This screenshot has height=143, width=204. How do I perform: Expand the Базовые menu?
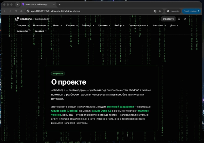(41, 31)
